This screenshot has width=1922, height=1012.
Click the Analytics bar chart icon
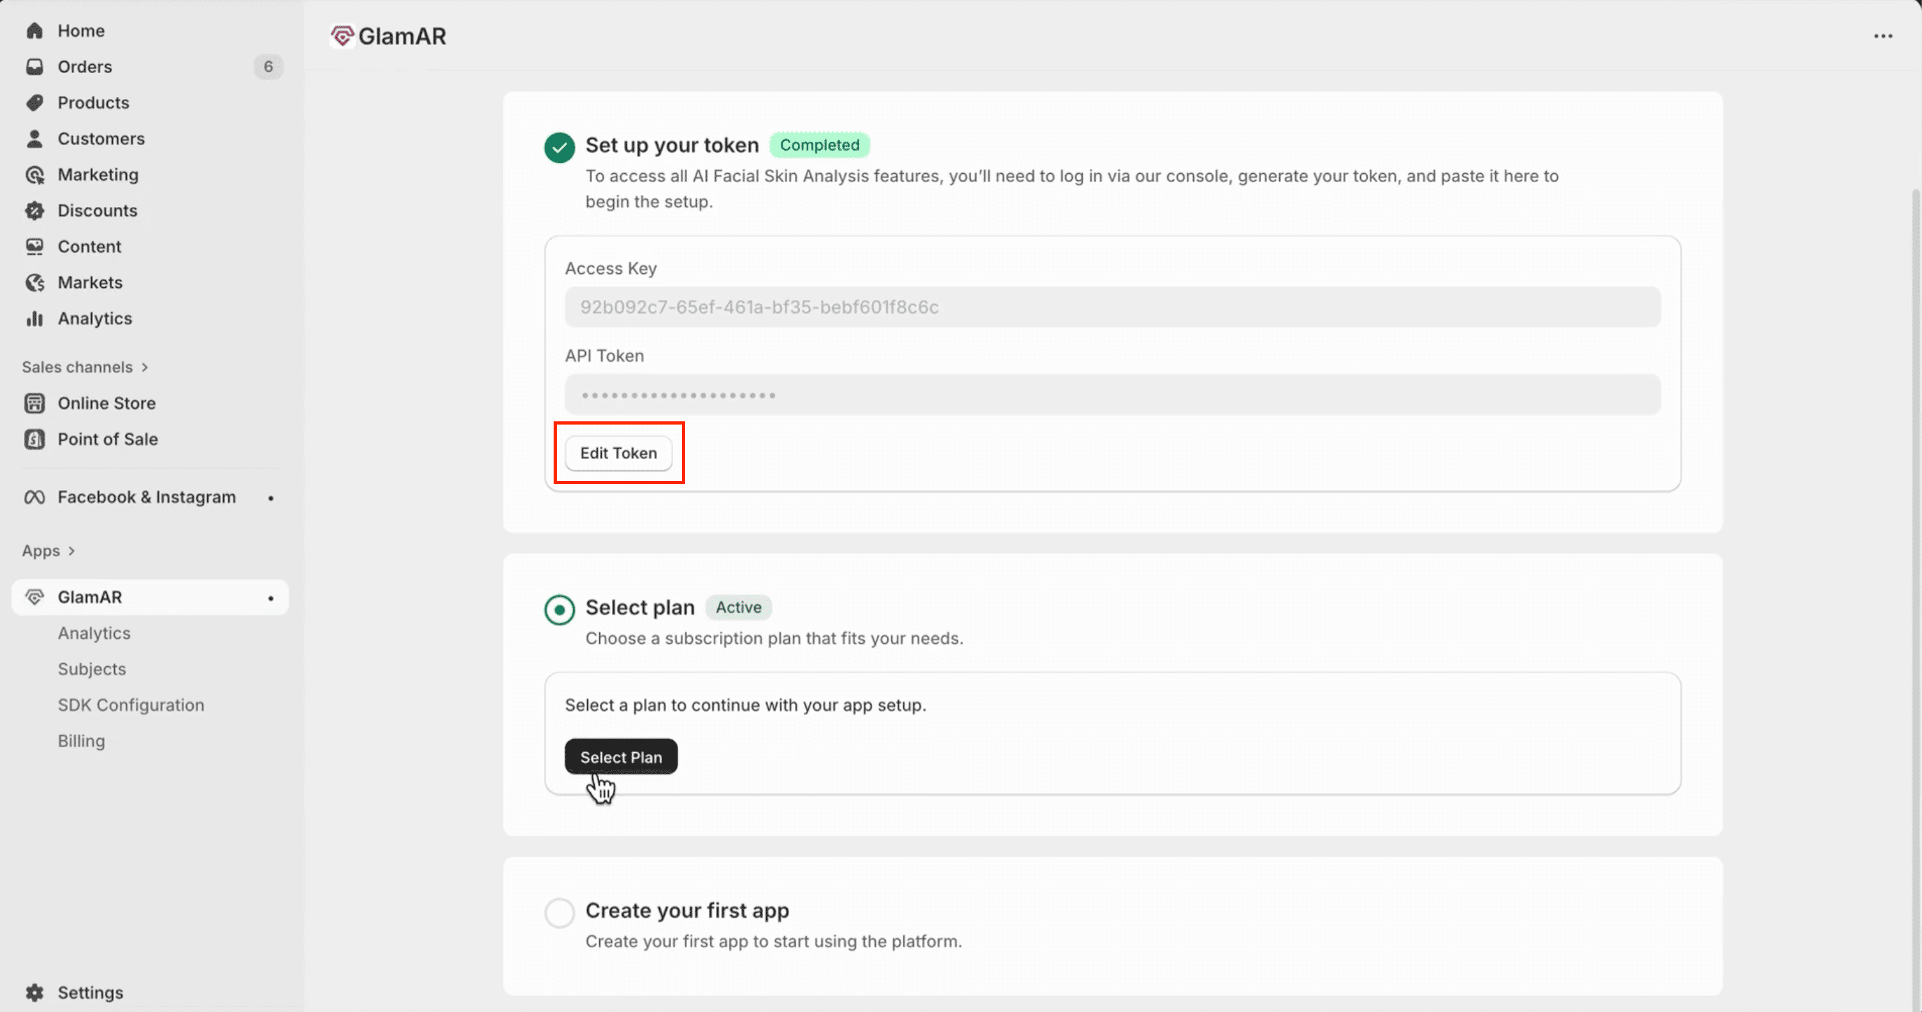35,319
